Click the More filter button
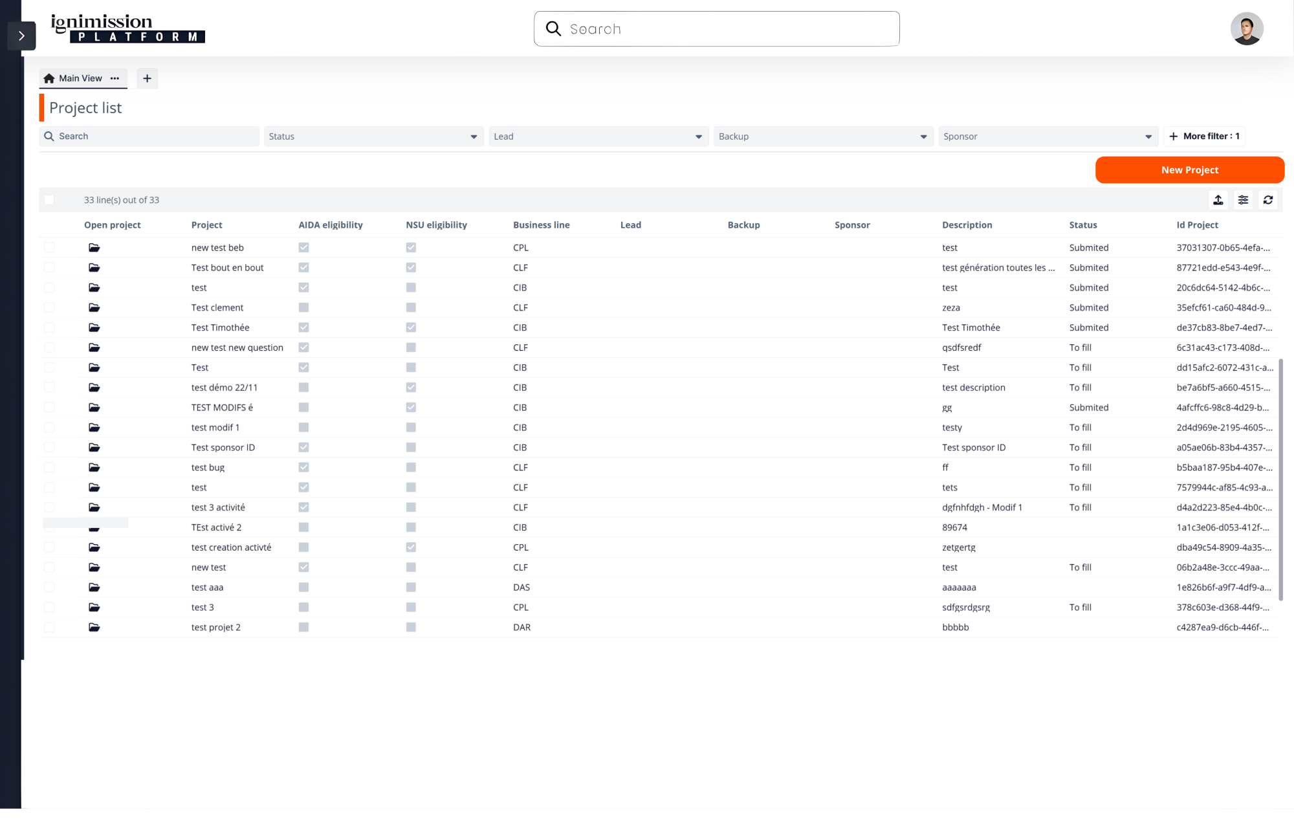This screenshot has height=823, width=1294. [1204, 137]
